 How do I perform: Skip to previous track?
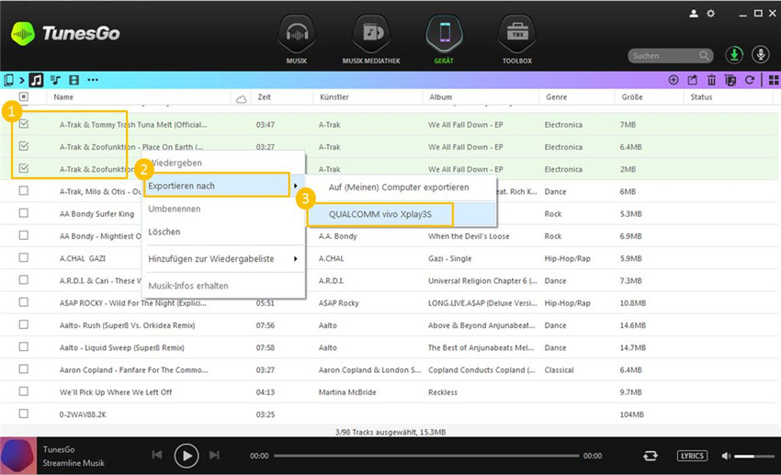(x=157, y=455)
